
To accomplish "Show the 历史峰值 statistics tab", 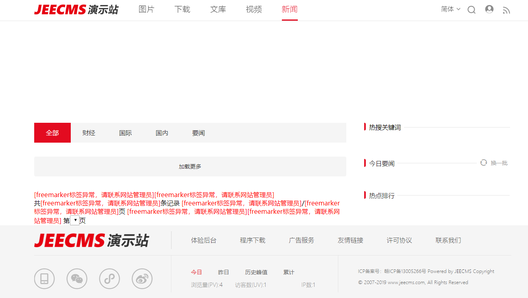I will [256, 272].
